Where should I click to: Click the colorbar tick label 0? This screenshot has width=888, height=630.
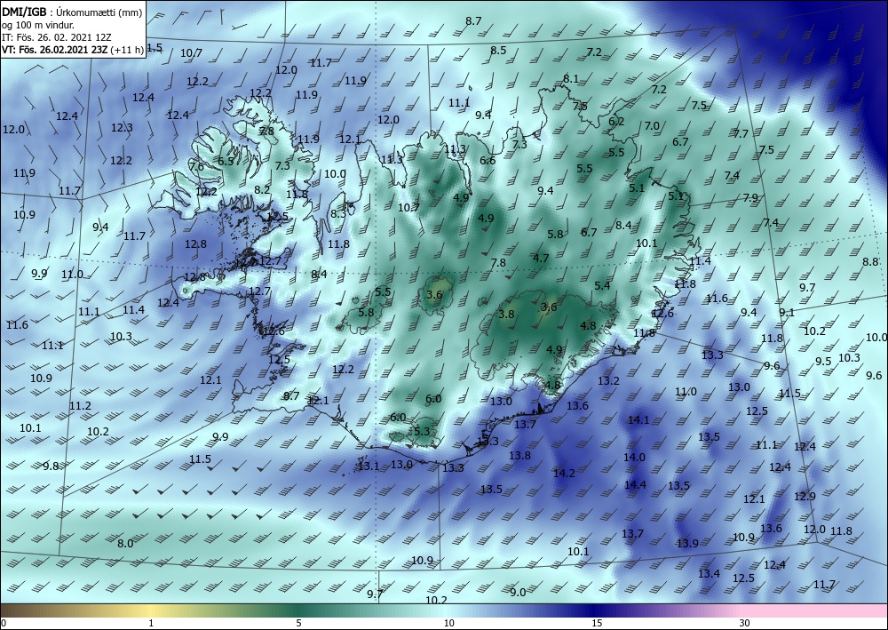(x=4, y=623)
